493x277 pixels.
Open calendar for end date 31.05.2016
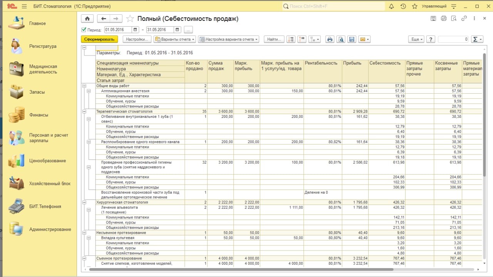[x=177, y=30]
